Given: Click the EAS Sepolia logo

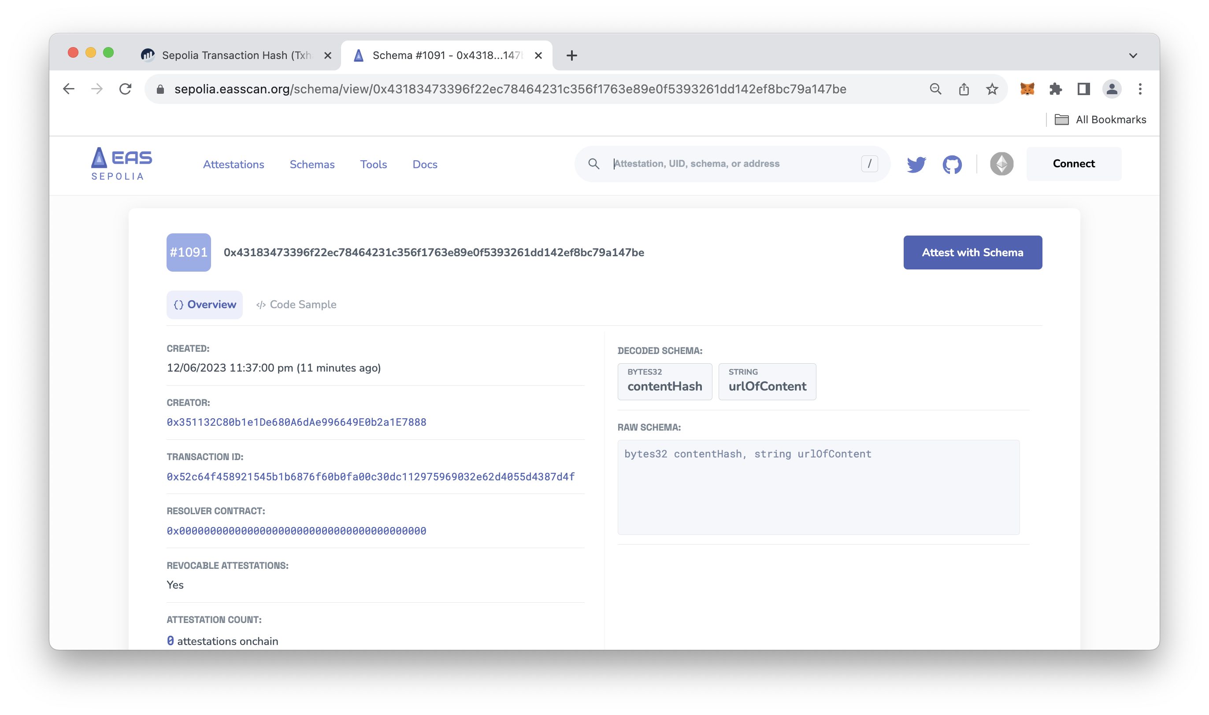Looking at the screenshot, I should tap(122, 164).
